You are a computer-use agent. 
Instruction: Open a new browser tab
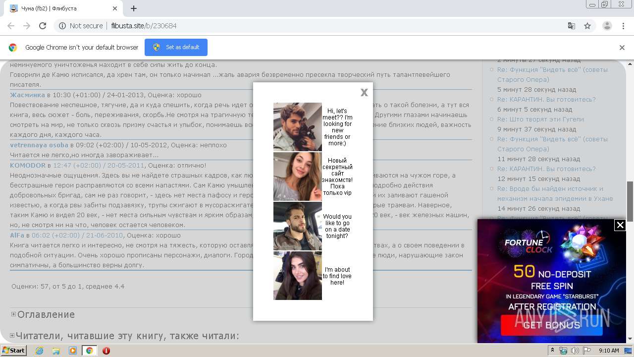click(134, 8)
